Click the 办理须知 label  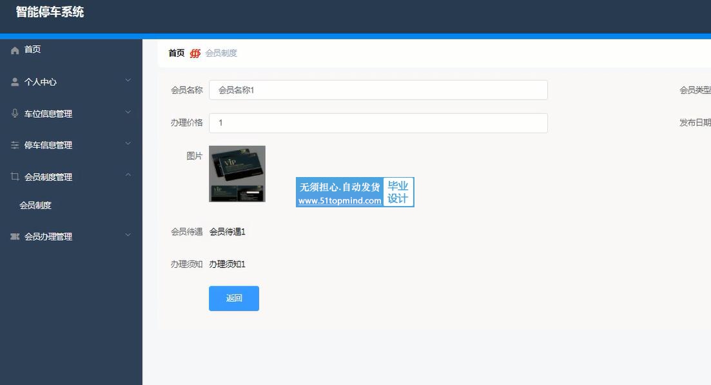pyautogui.click(x=187, y=265)
